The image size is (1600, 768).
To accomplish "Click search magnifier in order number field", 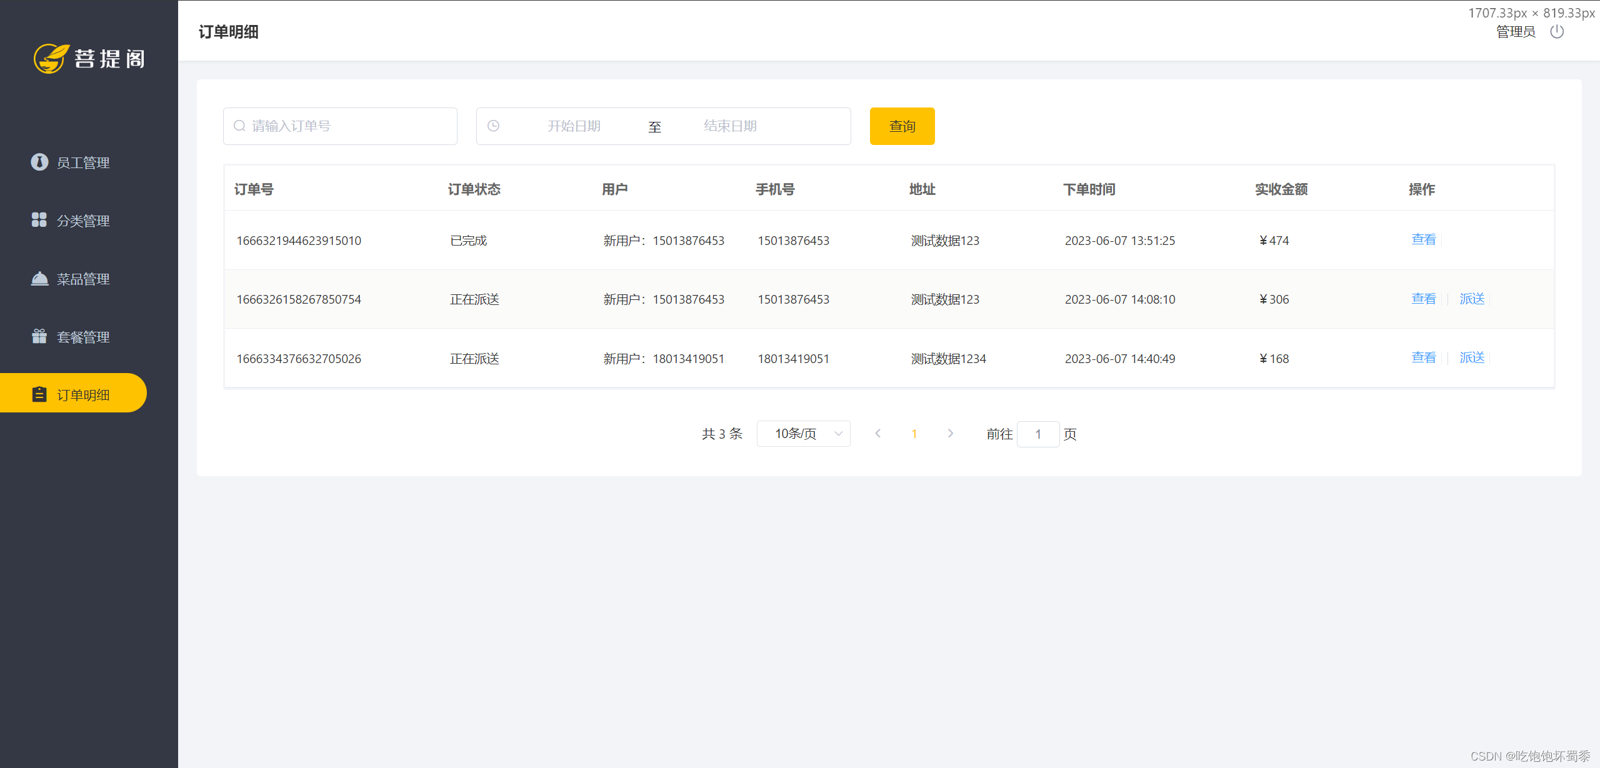I will pos(239,126).
